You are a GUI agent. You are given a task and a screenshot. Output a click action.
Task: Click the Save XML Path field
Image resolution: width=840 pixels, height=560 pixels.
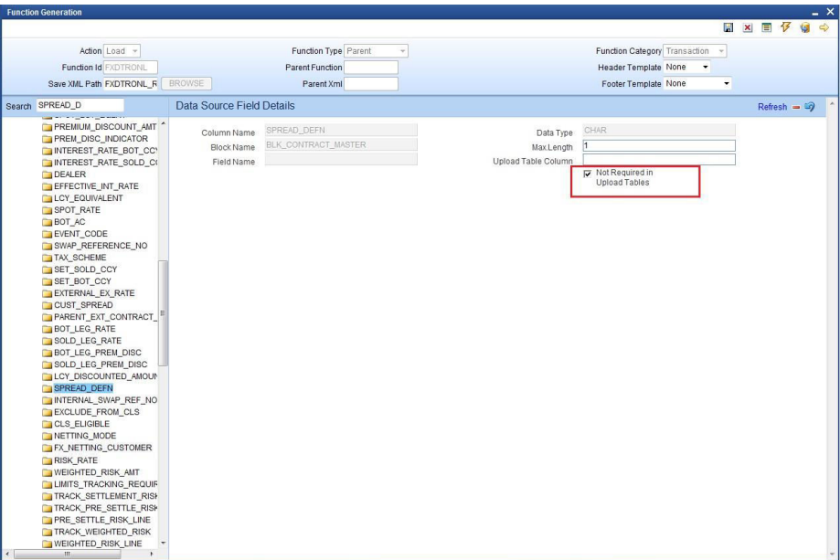[x=130, y=84]
